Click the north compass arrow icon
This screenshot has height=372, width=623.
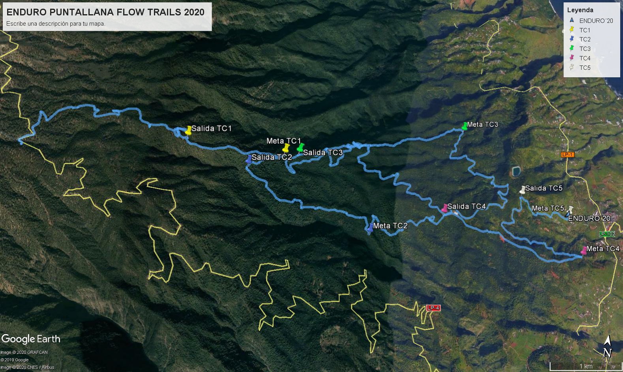pyautogui.click(x=608, y=347)
